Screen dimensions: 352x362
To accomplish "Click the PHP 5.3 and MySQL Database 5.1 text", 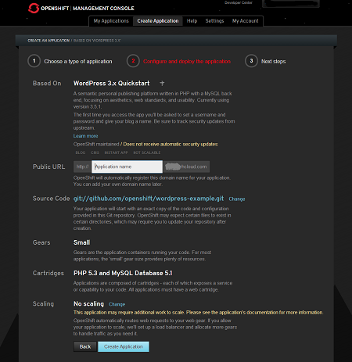I will coord(123,273).
